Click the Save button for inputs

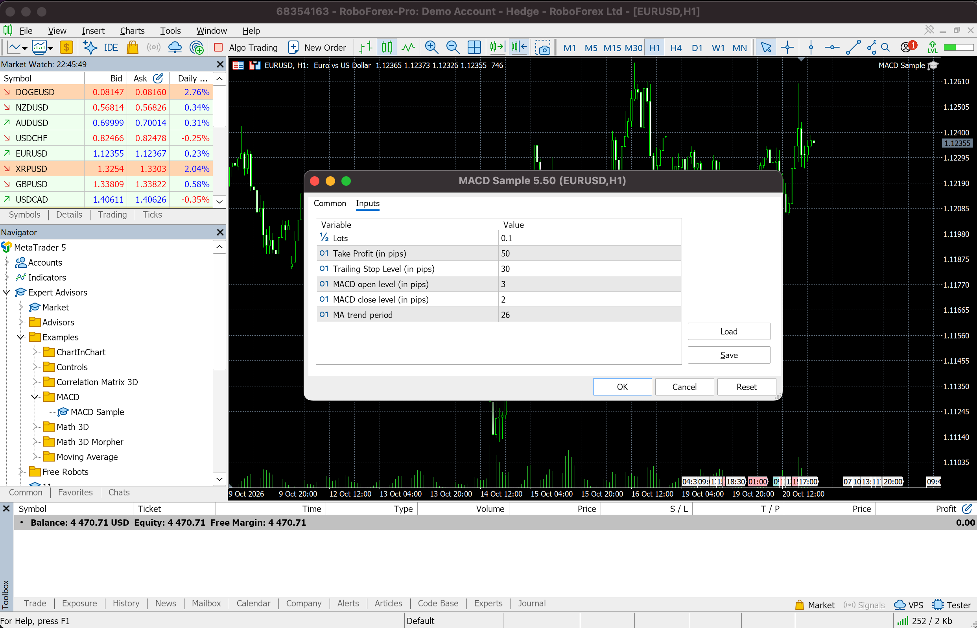(729, 355)
